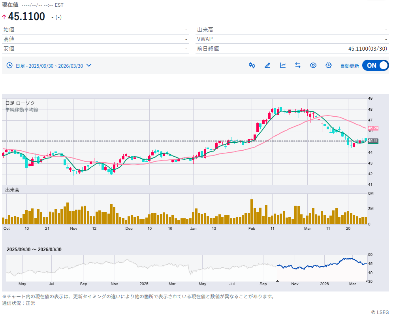Click the clock icon beside 日足 period

[9, 66]
